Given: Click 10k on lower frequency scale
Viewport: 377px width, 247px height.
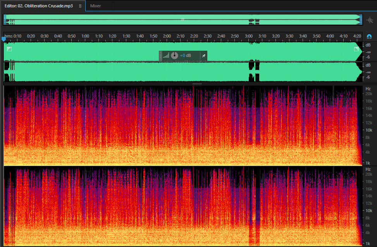Looking at the screenshot, I should click(369, 211).
